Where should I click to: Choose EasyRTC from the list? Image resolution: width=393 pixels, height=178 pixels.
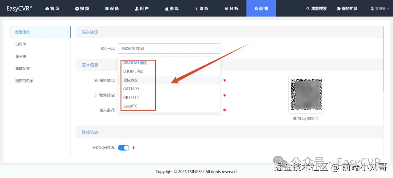(169, 106)
